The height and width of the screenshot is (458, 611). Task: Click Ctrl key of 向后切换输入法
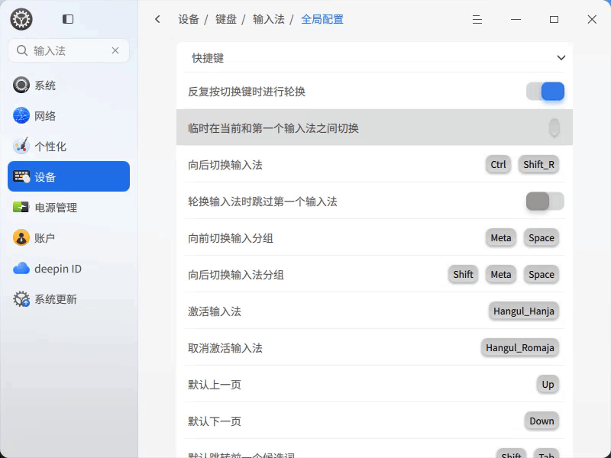pos(498,164)
